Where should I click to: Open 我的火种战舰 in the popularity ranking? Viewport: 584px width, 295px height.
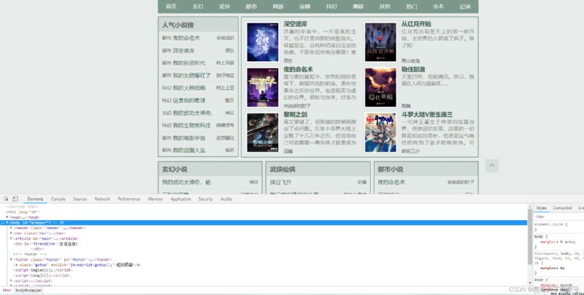189,87
